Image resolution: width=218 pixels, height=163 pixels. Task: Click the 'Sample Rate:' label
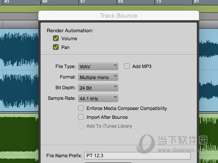pos(62,98)
